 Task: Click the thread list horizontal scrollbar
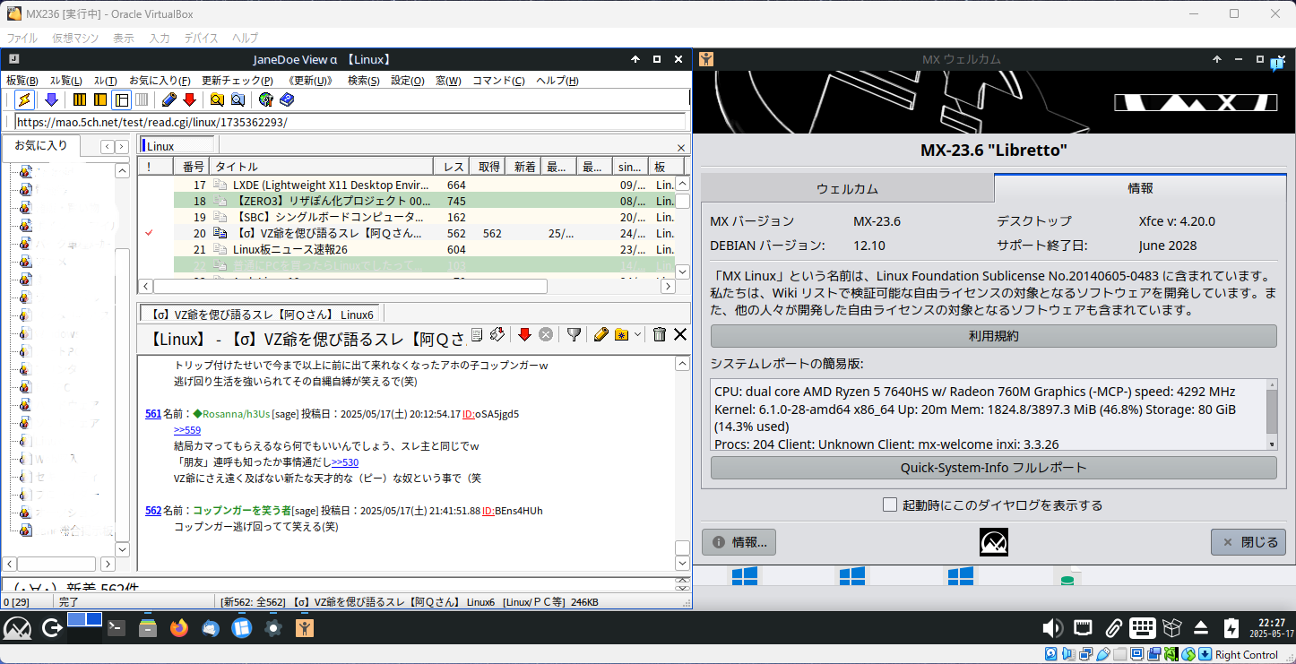(x=350, y=287)
